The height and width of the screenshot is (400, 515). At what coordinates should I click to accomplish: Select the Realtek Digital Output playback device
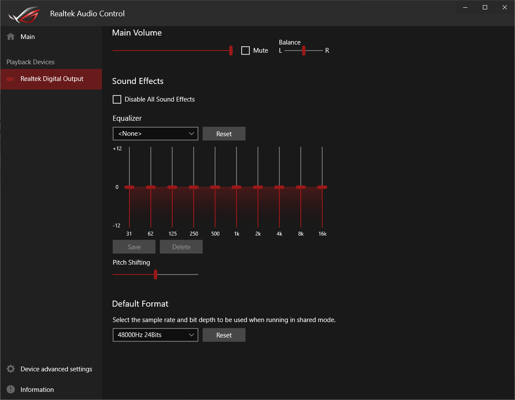51,79
